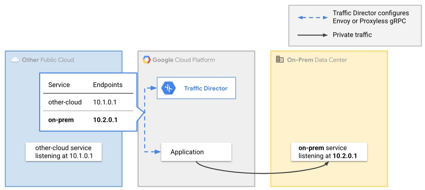Viewport: 425px width, 190px height.
Task: Click the Application box
Action: click(x=196, y=152)
